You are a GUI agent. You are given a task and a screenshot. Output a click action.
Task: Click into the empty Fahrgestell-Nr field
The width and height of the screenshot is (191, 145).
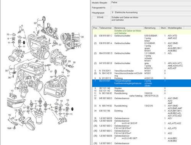pos(151,8)
